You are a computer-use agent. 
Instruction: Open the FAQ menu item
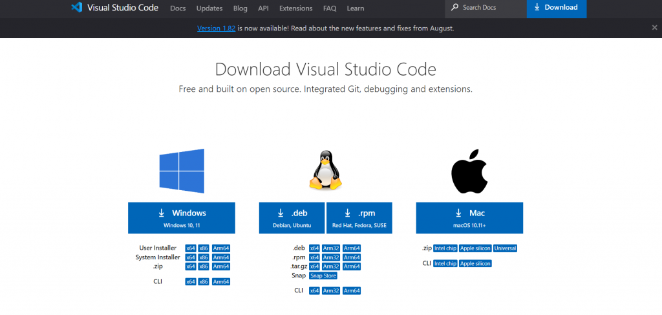(x=330, y=8)
